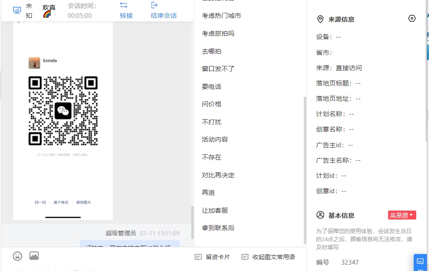The image size is (429, 271).
Task: Select quick reply 让加客服
Action: 215,210
